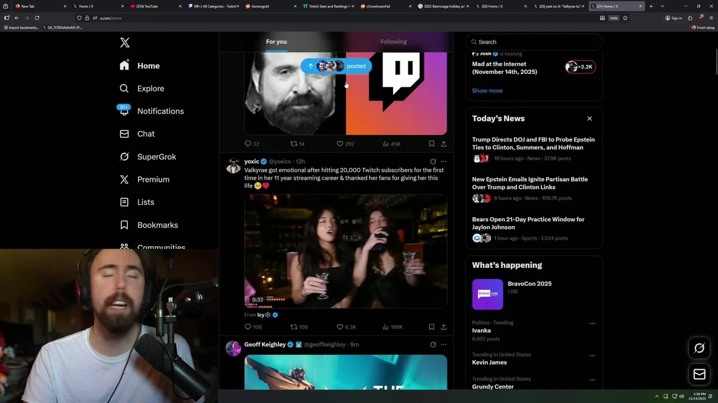Screen dimensions: 718x403
Task: Open the floating Messages envelope button
Action: point(699,374)
